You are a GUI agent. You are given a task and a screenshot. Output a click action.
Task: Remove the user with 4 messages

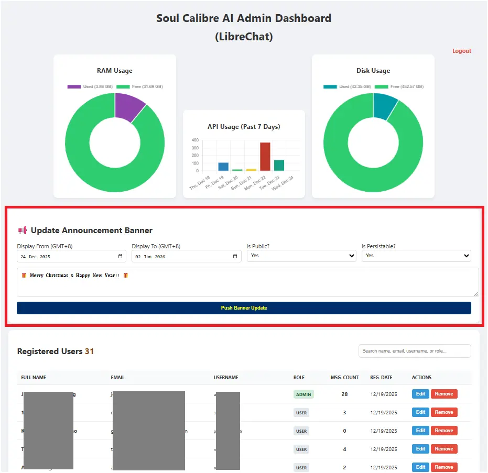(444, 449)
